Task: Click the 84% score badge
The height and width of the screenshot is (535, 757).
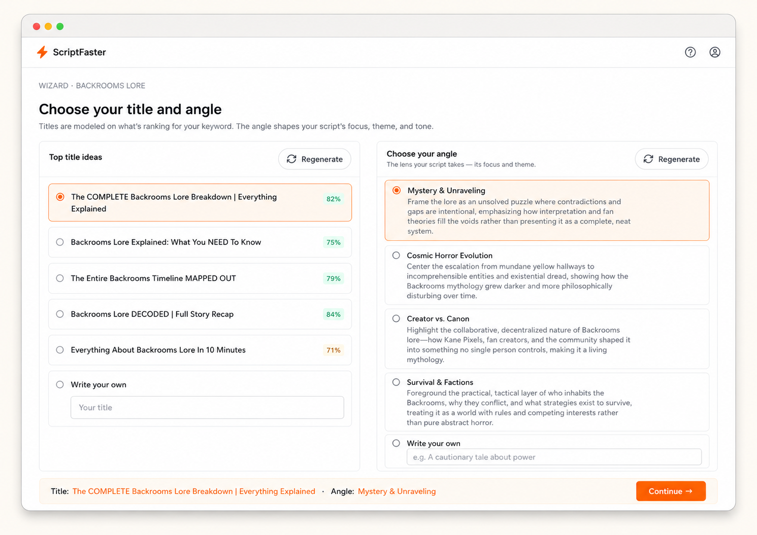Action: coord(334,314)
